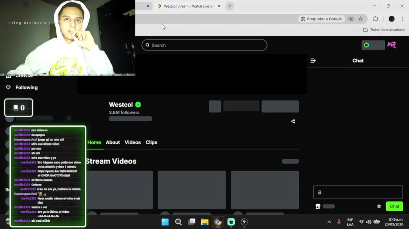Screen dimensions: 409x229
Task: Click NeoxstepperUwU message 'juega gd un rato va?'
Action: [x=51, y=140]
